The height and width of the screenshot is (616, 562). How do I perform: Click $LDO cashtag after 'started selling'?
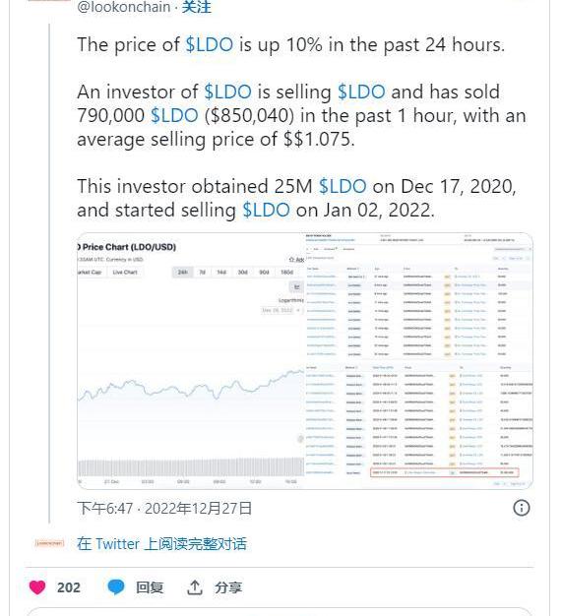[266, 210]
